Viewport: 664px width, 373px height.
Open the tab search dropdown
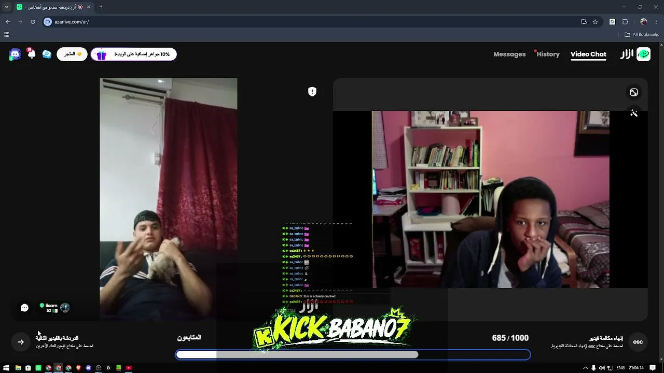(7, 7)
